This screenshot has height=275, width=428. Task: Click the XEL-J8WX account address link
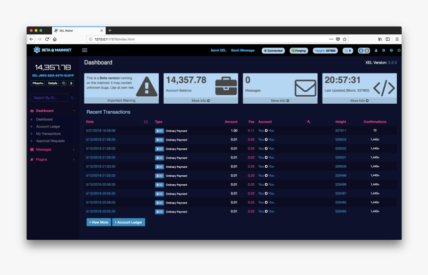pos(53,75)
